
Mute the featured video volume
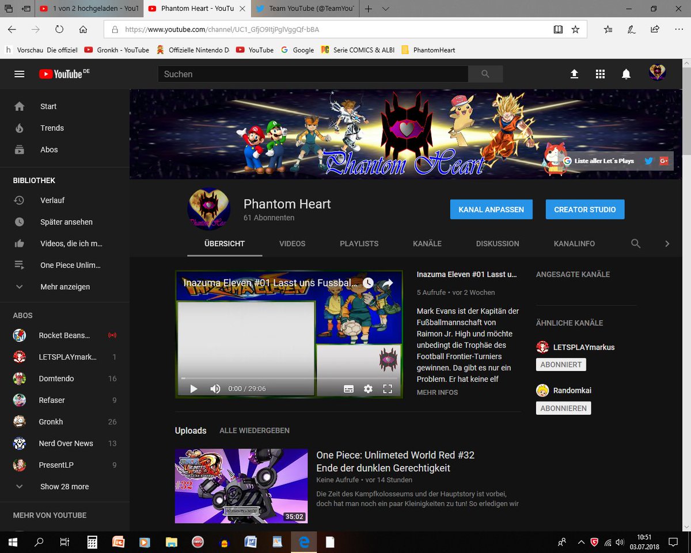pos(215,389)
